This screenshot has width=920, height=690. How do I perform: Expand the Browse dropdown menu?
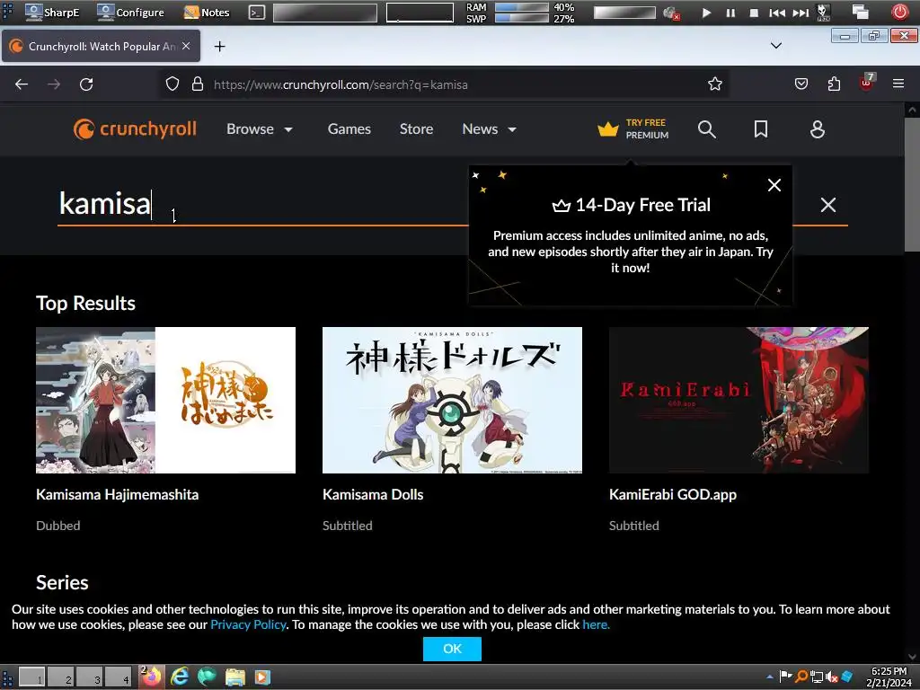(260, 129)
